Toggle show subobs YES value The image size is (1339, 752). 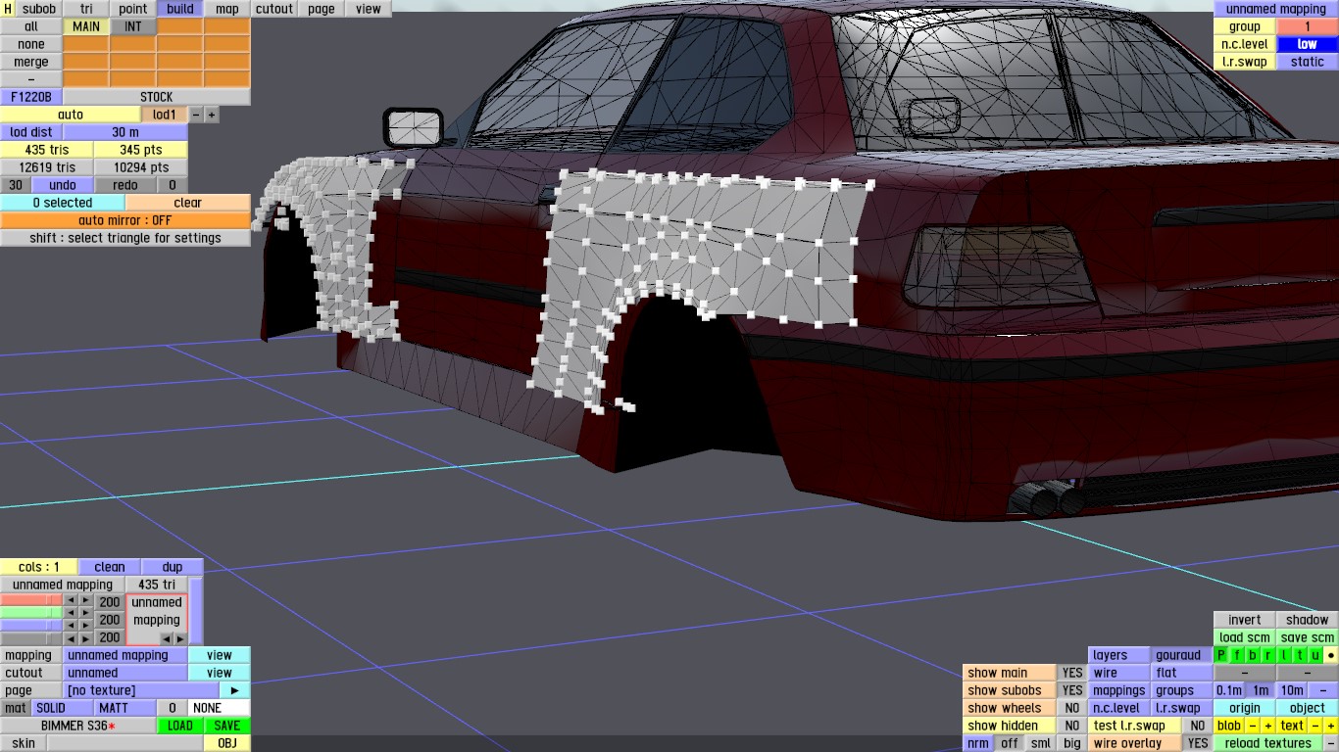(x=1072, y=690)
